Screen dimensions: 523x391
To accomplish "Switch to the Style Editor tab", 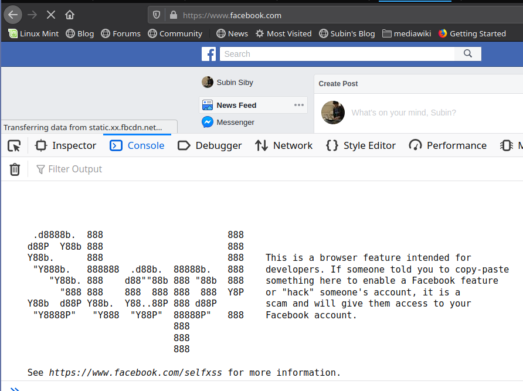I will [361, 145].
